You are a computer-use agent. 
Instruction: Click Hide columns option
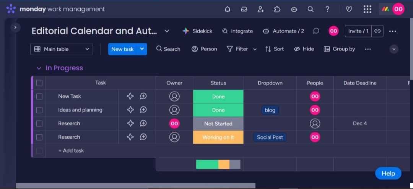304,49
